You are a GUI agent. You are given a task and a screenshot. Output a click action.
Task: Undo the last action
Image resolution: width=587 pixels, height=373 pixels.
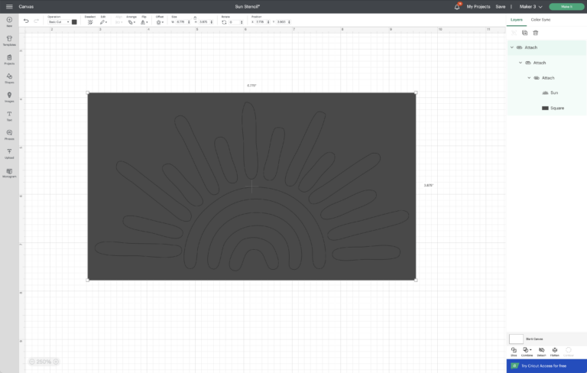coord(26,21)
